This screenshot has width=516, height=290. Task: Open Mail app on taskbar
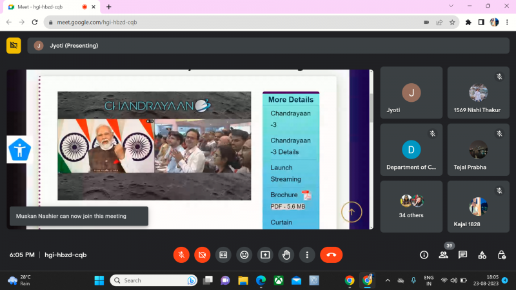coord(297,280)
